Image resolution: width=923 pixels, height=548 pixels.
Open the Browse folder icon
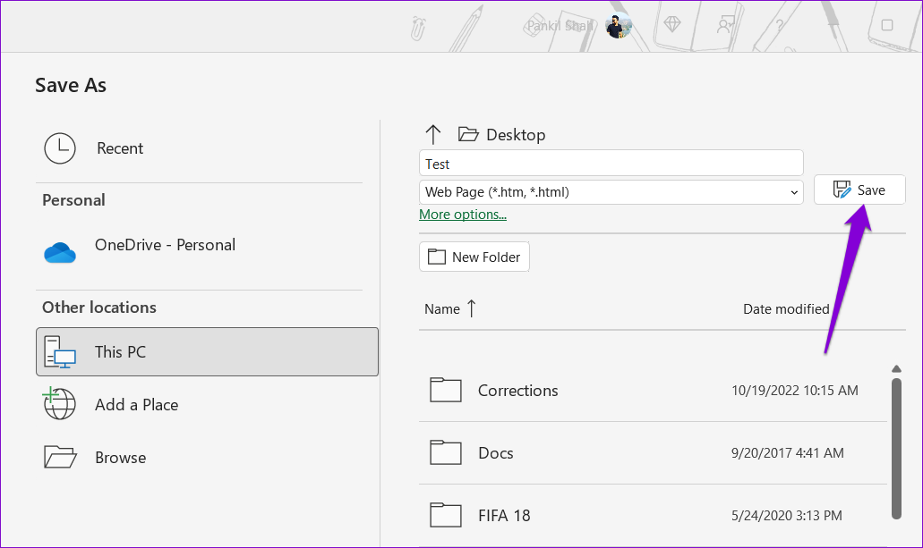[60, 457]
